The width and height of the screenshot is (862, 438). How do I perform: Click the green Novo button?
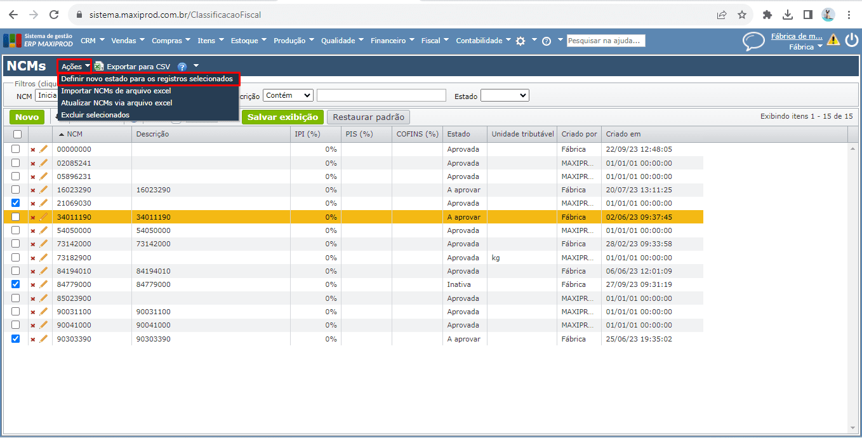(27, 117)
